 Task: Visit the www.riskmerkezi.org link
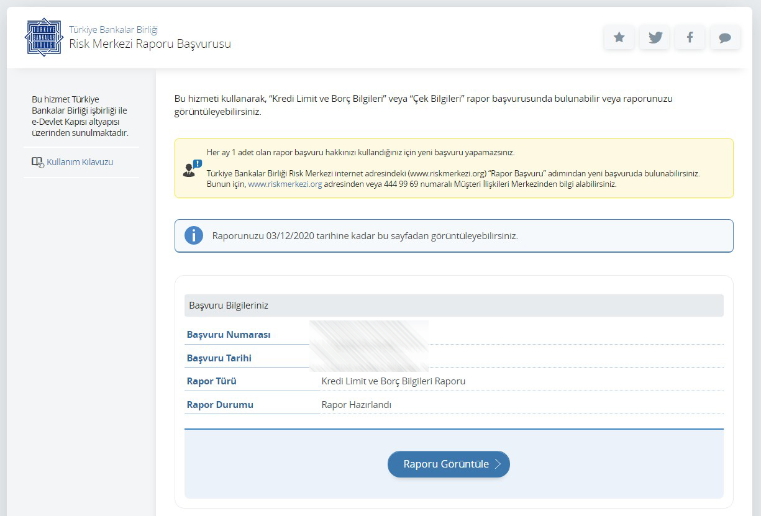(285, 184)
